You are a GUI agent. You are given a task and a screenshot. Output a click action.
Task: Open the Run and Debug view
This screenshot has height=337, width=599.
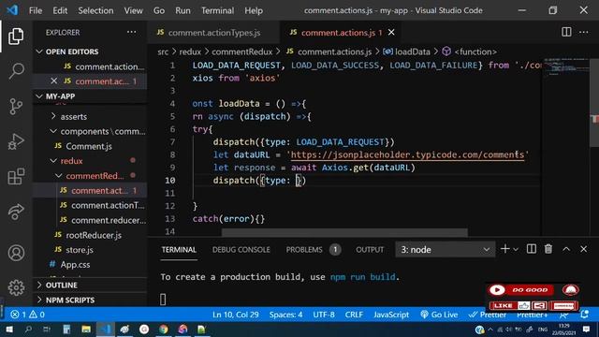[x=16, y=141]
